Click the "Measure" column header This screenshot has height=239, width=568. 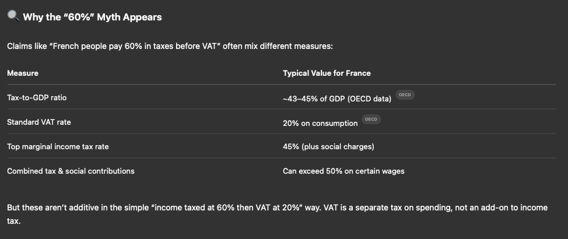click(x=22, y=73)
